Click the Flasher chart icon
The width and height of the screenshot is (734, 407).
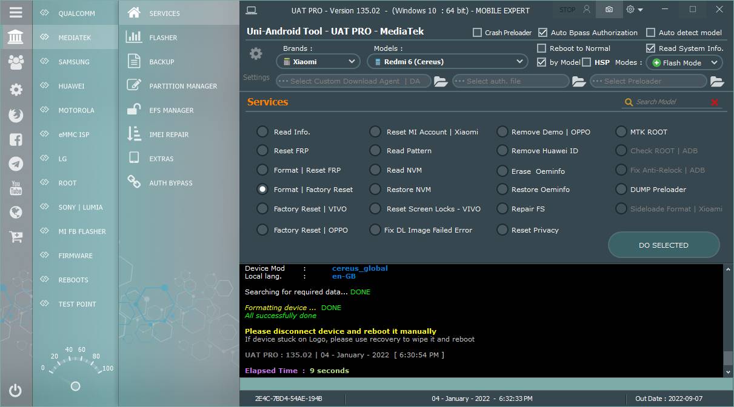point(134,37)
